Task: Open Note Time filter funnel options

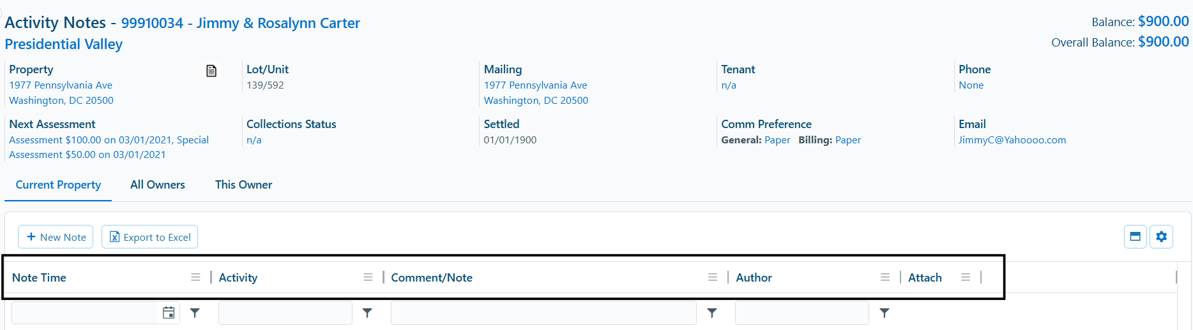Action: [195, 313]
